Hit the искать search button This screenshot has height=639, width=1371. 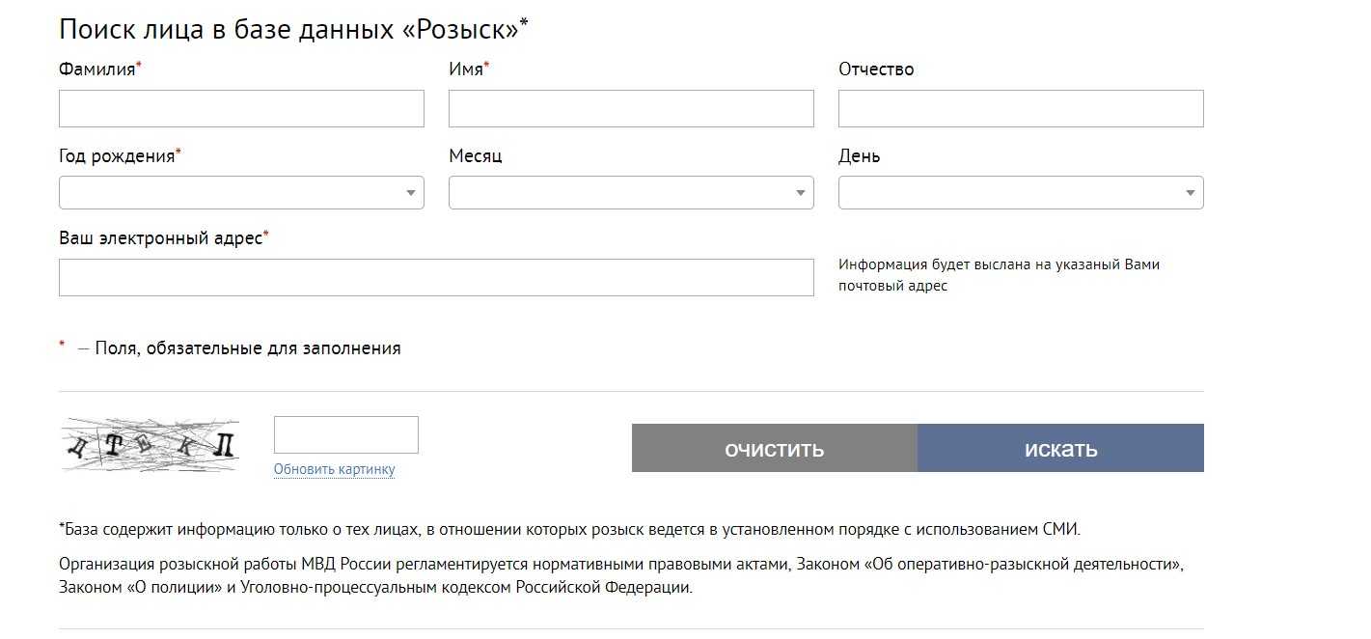tap(1060, 448)
